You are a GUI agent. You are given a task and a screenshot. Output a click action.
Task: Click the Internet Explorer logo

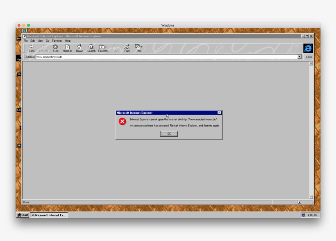[x=308, y=48]
